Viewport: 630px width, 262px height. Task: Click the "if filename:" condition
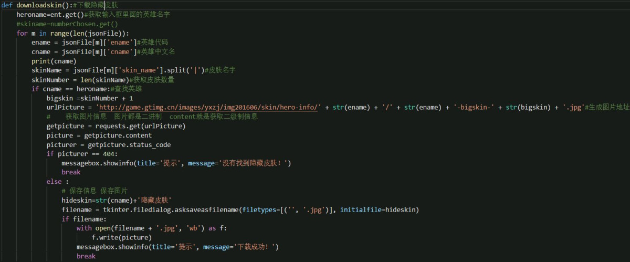tap(84, 219)
